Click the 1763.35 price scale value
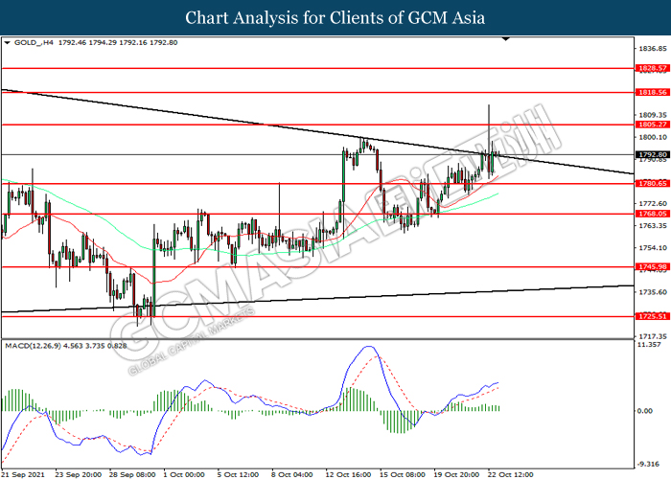This screenshot has width=671, height=479. (652, 226)
